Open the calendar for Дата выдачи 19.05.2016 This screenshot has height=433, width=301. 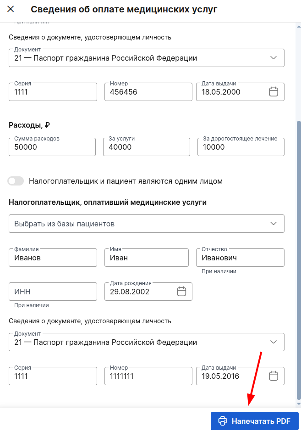pos(274,376)
